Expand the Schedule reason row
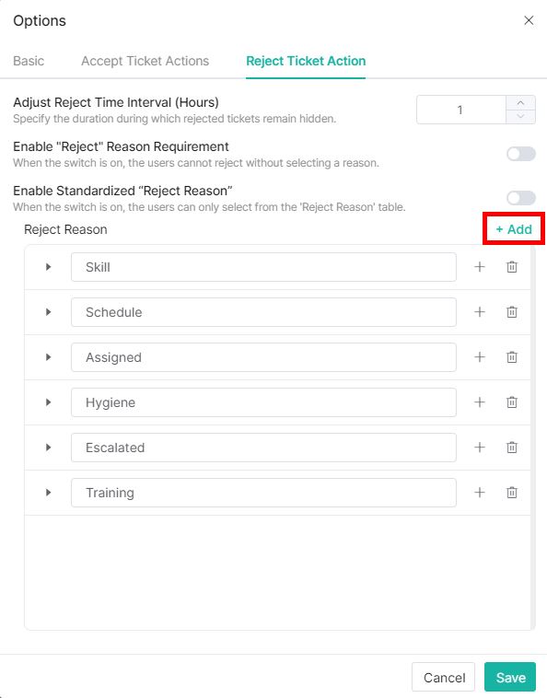547x698 pixels. (x=48, y=312)
